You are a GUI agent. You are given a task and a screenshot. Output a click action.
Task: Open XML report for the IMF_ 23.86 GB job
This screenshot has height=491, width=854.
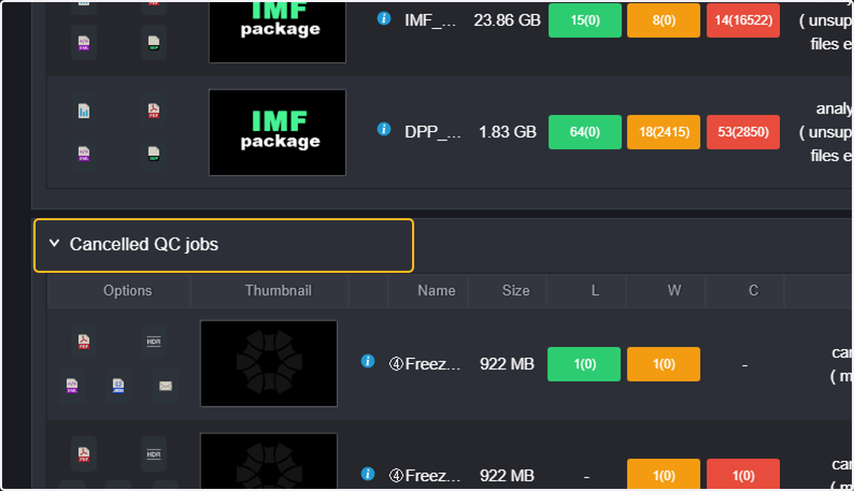pyautogui.click(x=84, y=43)
